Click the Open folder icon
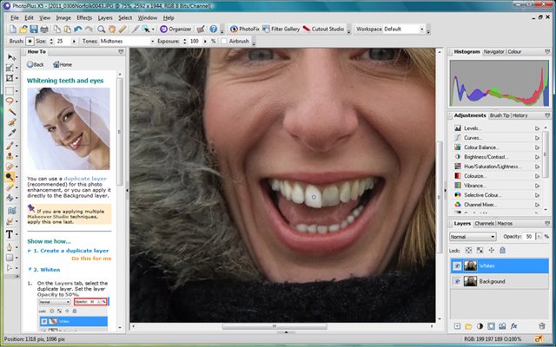Viewport: 556px width, 347px height. [23, 29]
